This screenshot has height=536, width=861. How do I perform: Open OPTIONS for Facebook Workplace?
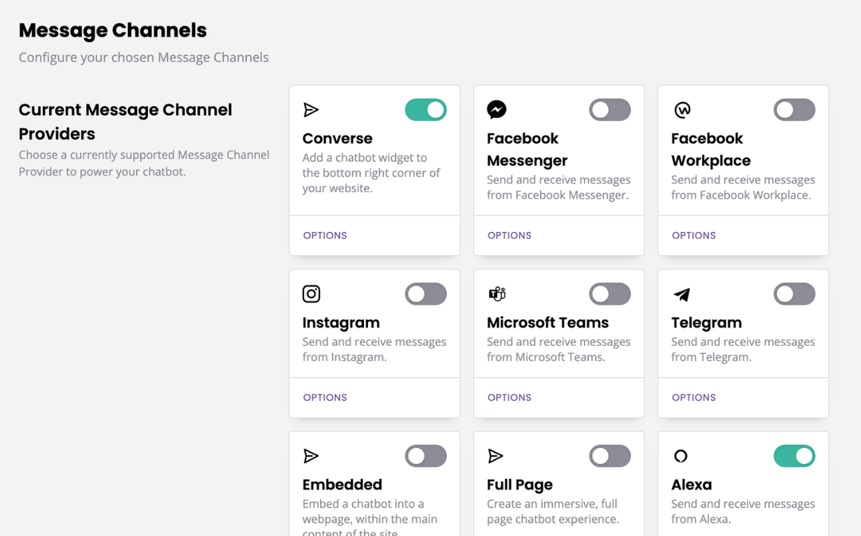[693, 235]
